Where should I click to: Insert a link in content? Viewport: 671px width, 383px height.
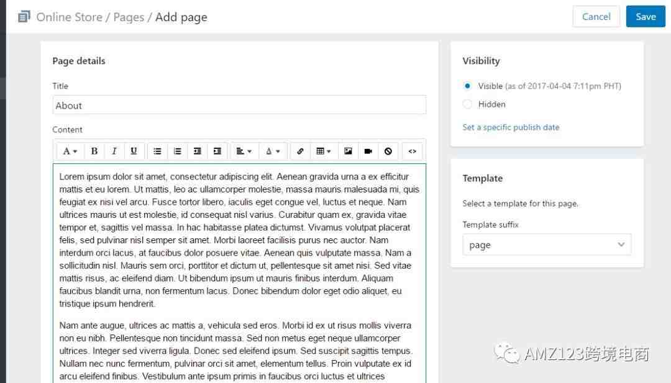[x=301, y=151]
